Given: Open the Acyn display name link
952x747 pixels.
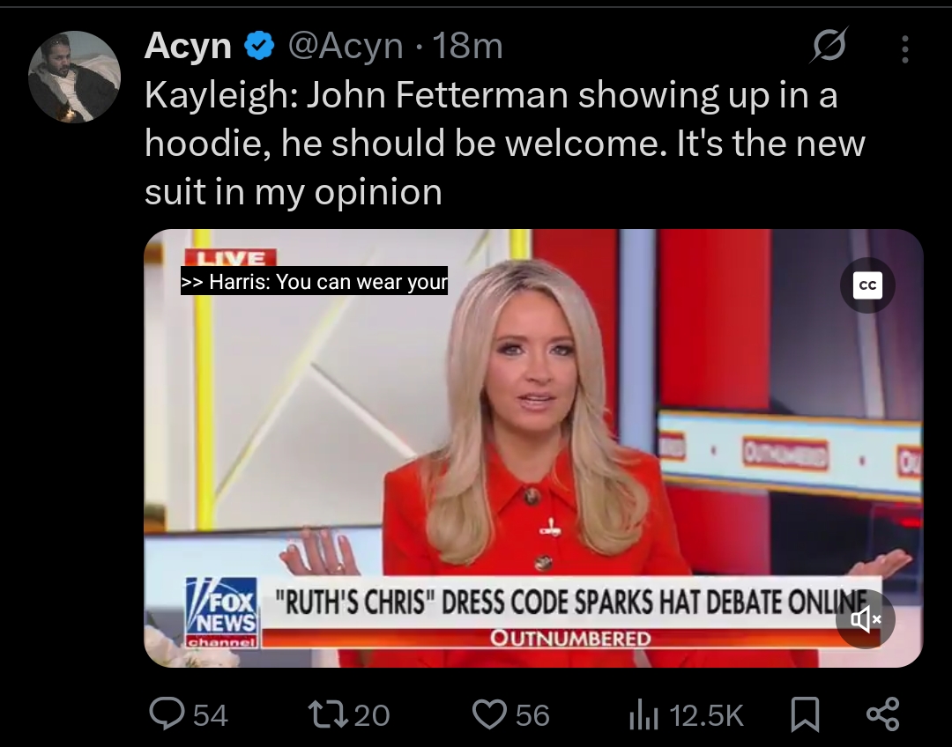Looking at the screenshot, I should point(188,46).
